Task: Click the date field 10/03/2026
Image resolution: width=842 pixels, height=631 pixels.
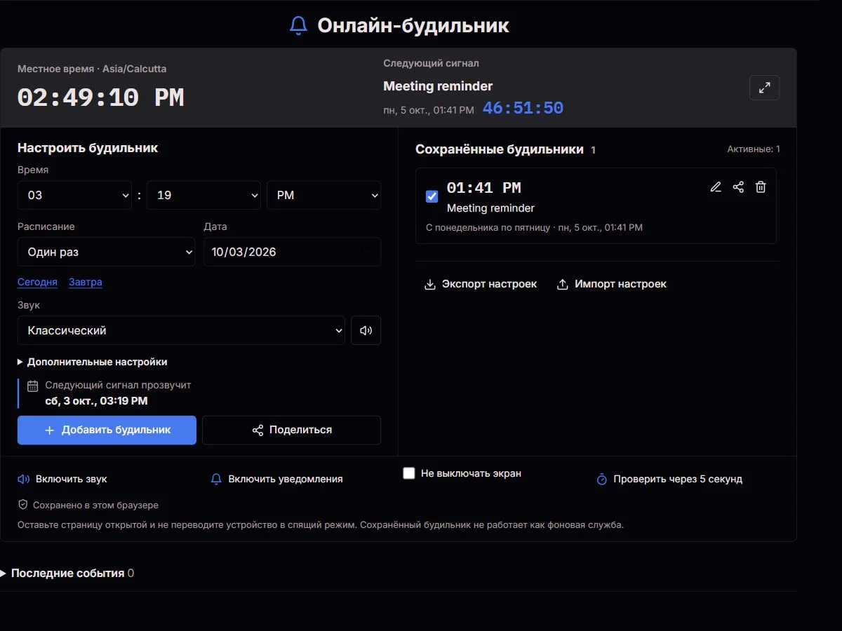Action: (292, 252)
